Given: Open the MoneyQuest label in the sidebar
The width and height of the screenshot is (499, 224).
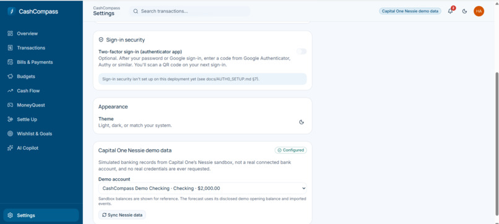Looking at the screenshot, I should pyautogui.click(x=31, y=105).
